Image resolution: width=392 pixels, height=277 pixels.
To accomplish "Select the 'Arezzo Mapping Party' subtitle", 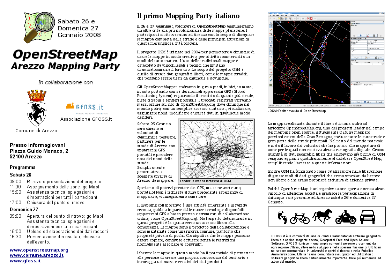I will [66, 66].
